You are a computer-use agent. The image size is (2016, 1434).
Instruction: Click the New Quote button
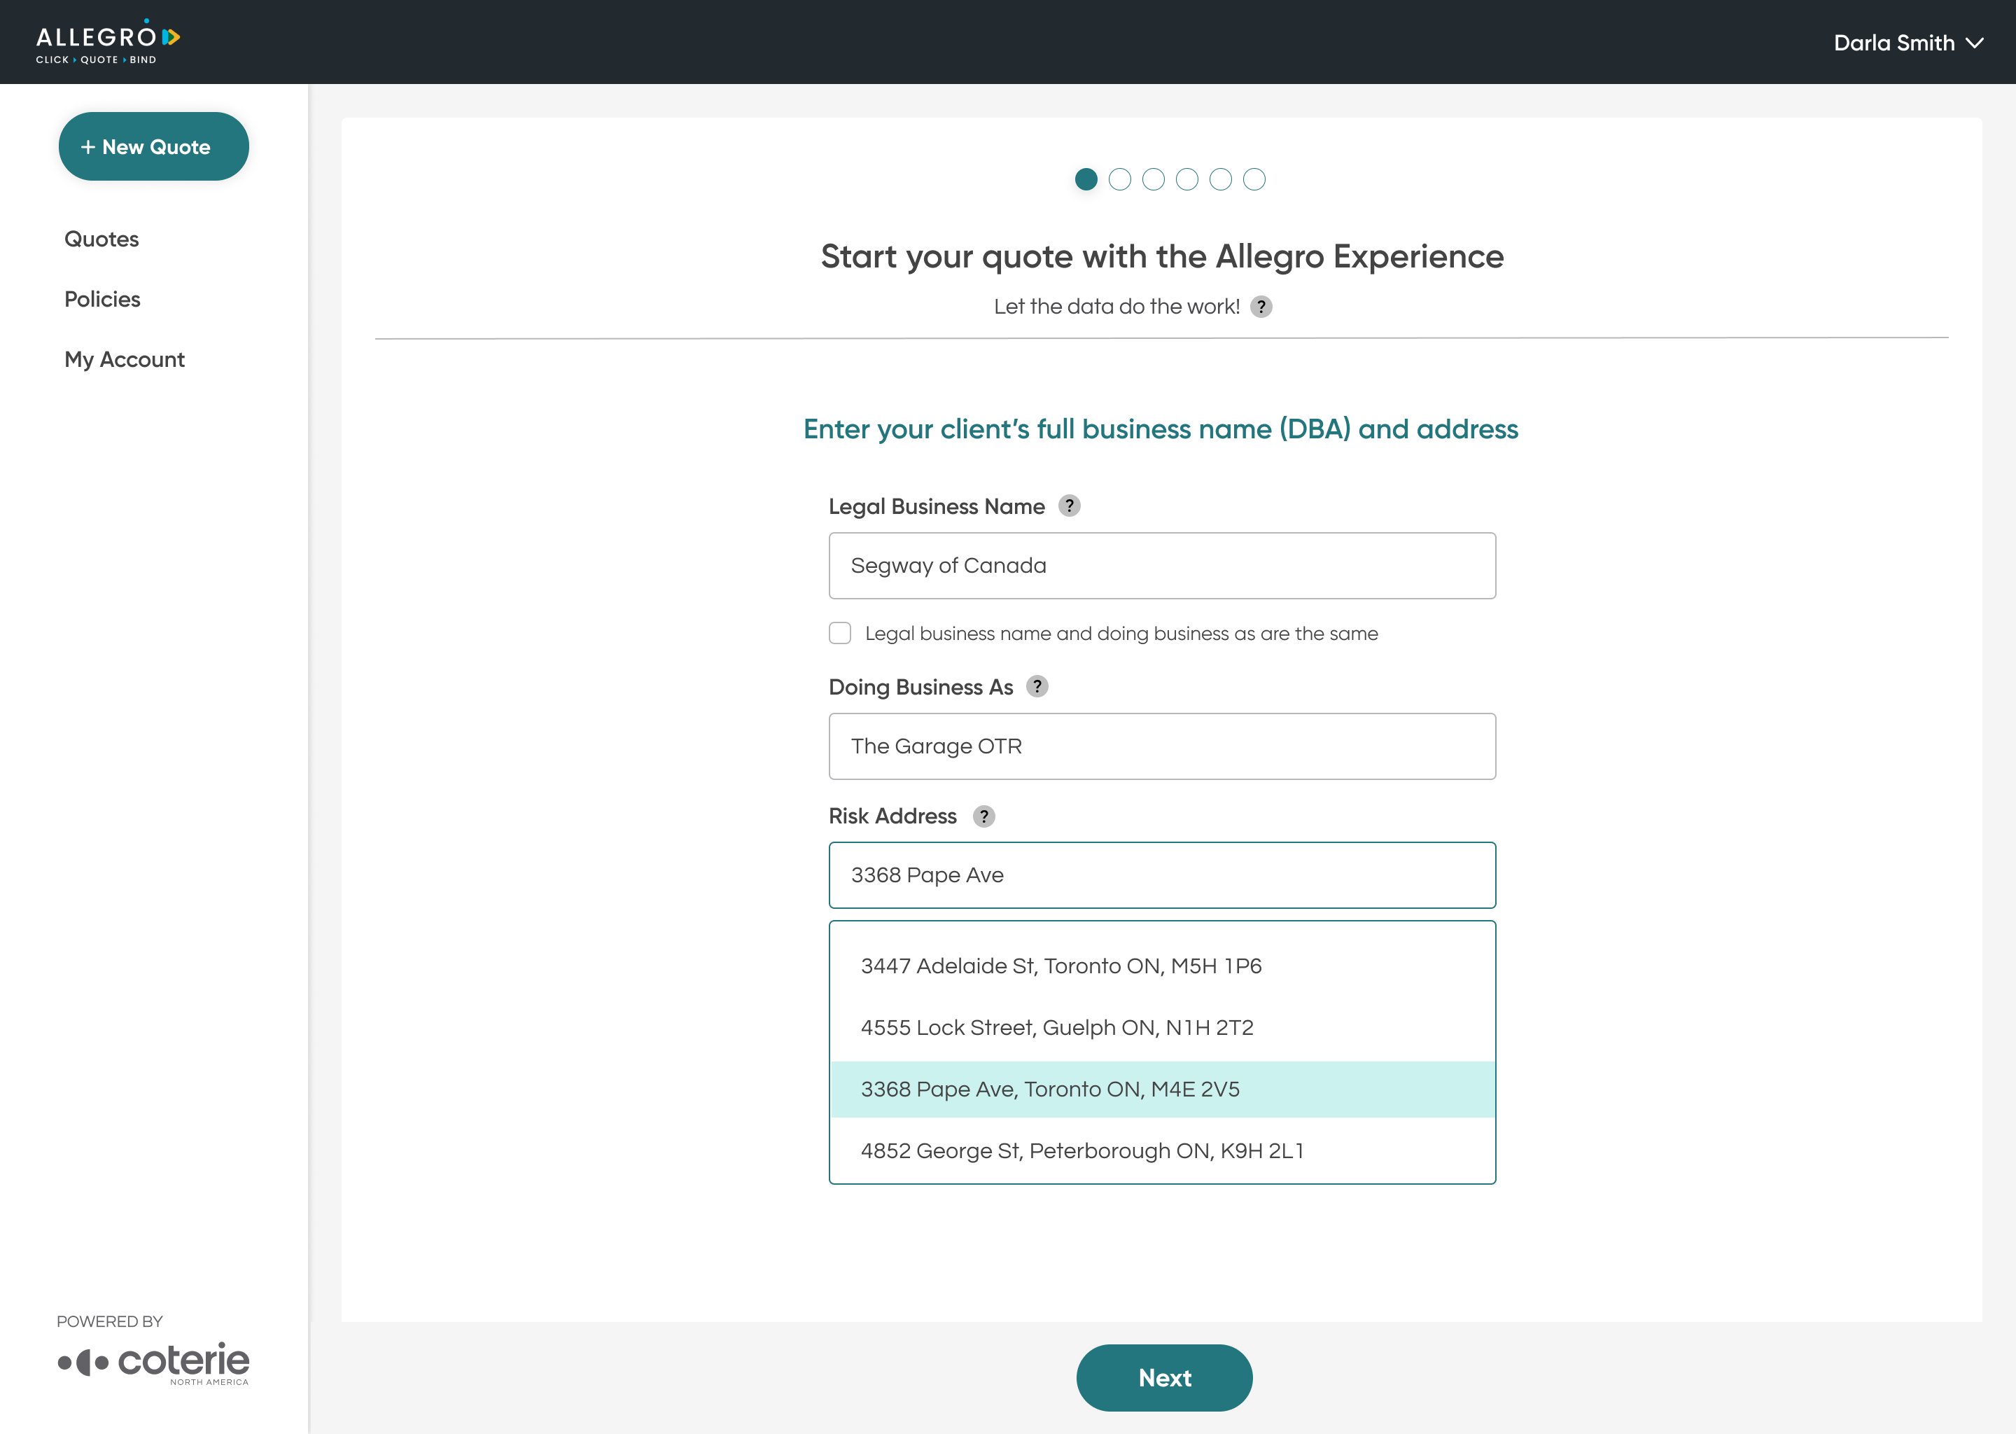coord(153,146)
